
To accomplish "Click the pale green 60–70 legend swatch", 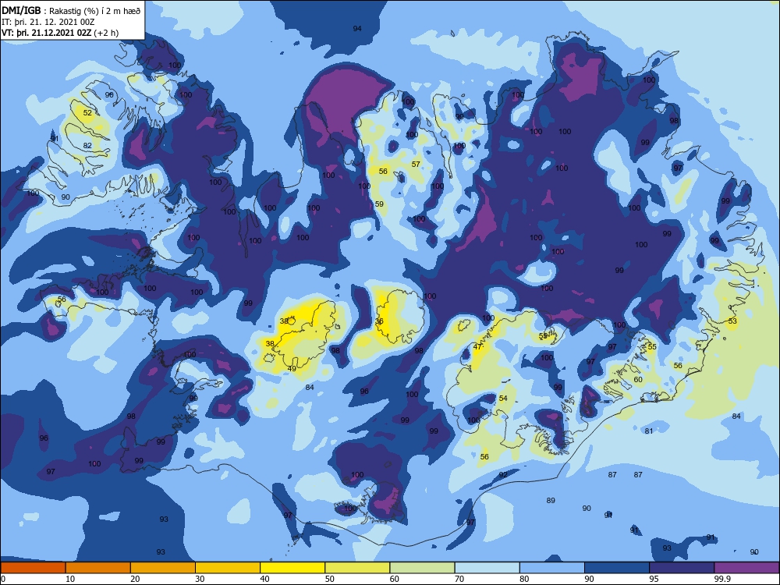I will tap(422, 568).
